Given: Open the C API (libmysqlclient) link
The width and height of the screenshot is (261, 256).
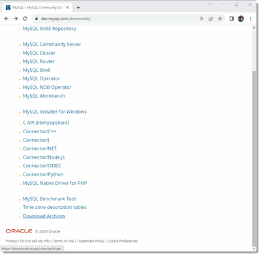Looking at the screenshot, I should point(46,123).
